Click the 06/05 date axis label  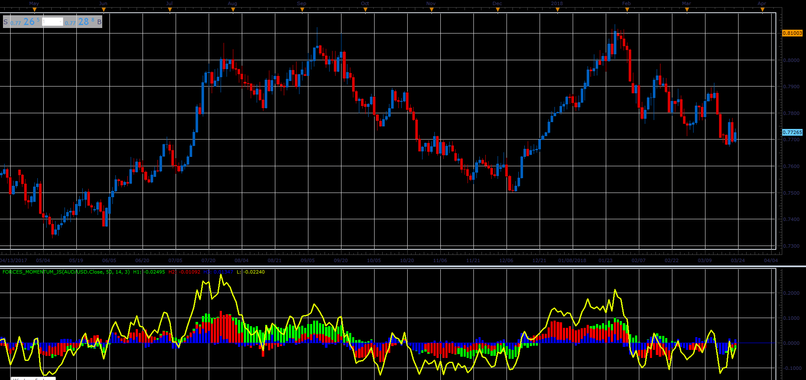[x=109, y=260]
